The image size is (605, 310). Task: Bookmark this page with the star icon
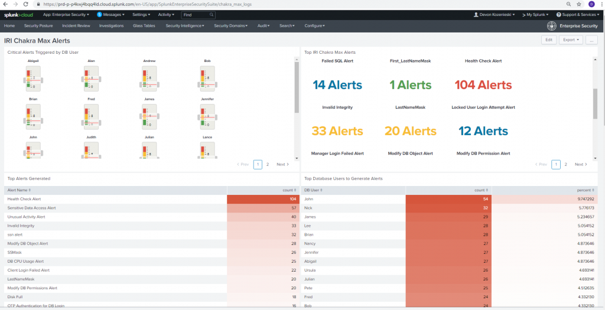click(579, 4)
